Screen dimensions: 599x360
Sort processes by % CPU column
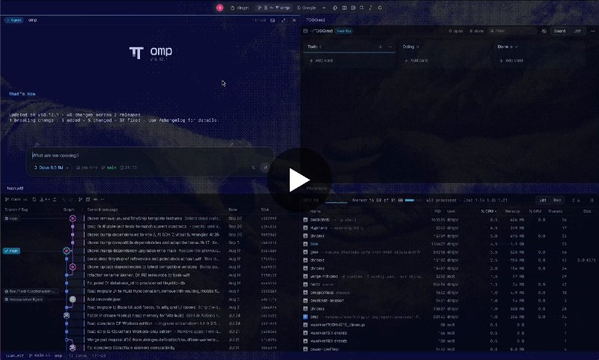(x=489, y=211)
